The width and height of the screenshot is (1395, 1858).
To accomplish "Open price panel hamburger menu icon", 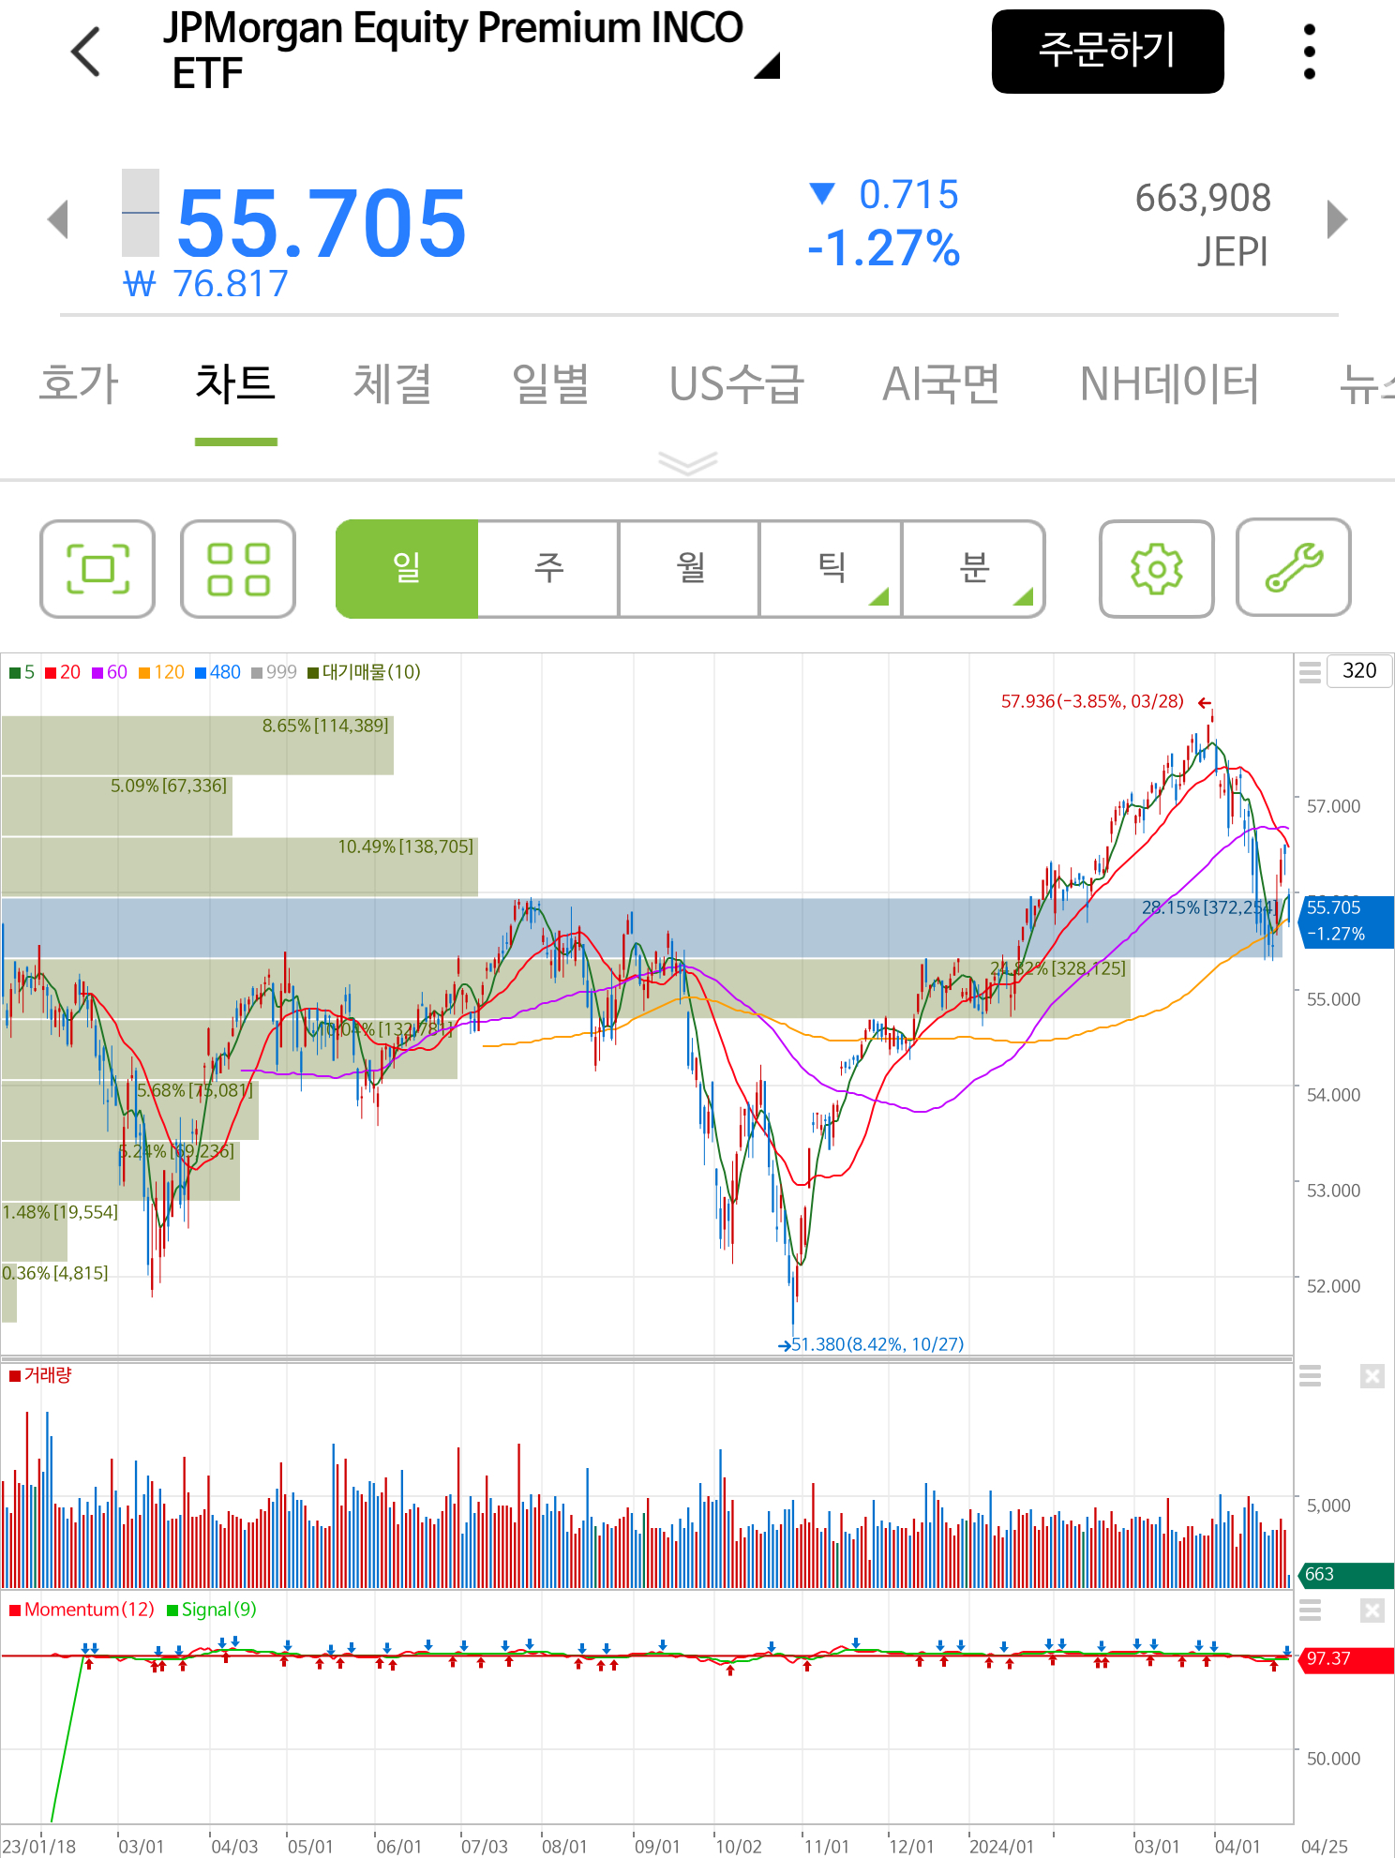I will coord(1310,671).
